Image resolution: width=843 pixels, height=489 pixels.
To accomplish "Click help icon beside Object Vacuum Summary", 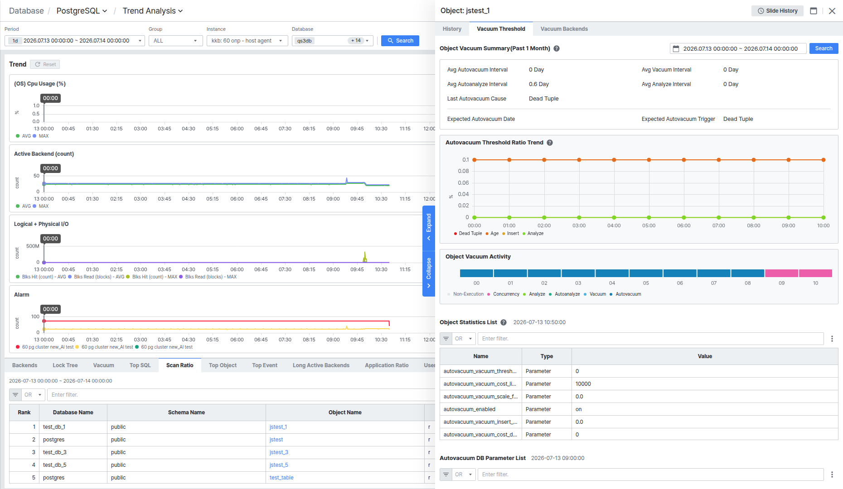I will 557,48.
